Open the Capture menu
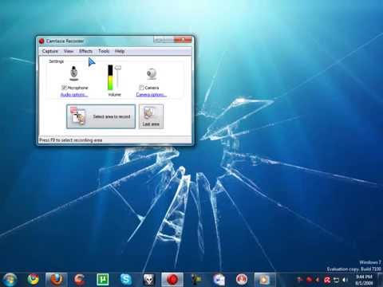 pyautogui.click(x=50, y=51)
